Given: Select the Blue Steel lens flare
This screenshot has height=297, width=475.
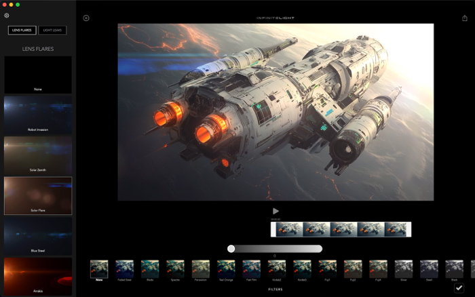Looking at the screenshot, I should point(38,236).
